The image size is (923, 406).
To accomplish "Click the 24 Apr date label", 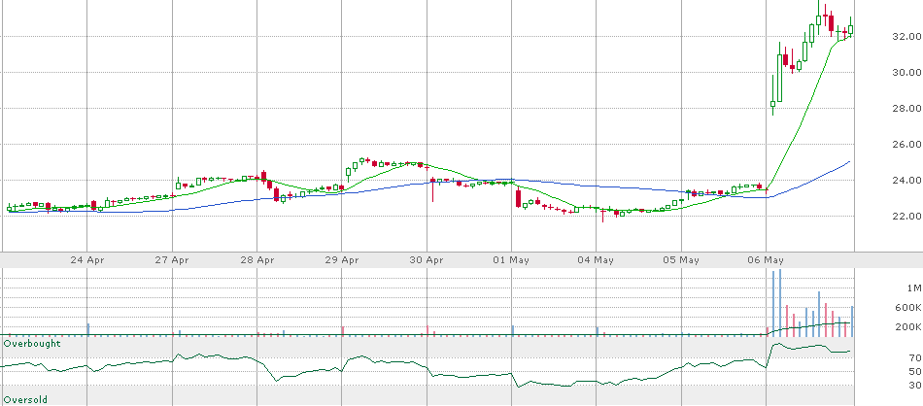I will 87,260.
